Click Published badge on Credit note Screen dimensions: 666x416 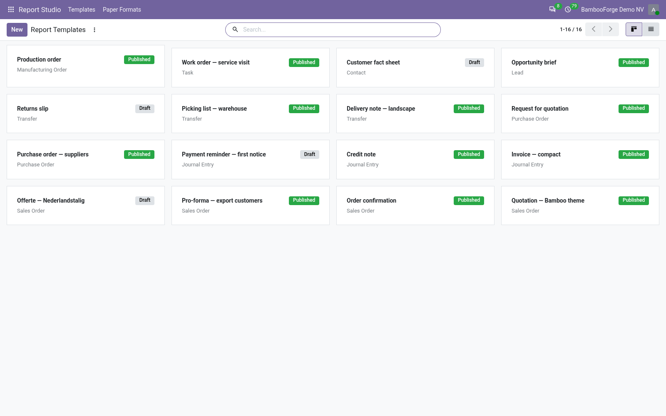click(x=469, y=154)
